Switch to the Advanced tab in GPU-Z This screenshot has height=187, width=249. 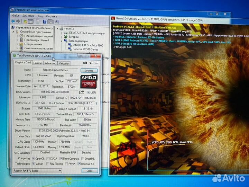(50, 63)
